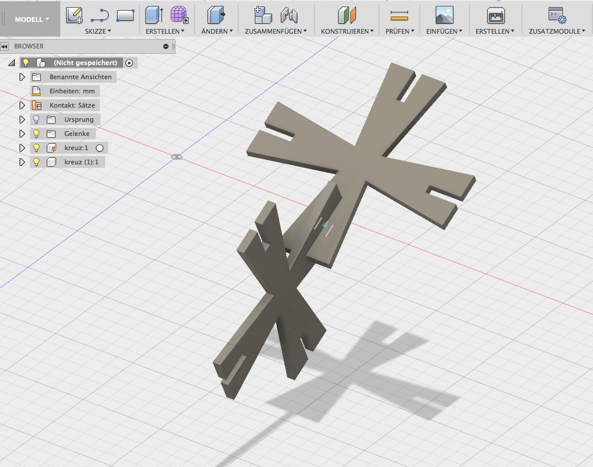
Task: Click the origin point marker in viewport
Action: pyautogui.click(x=177, y=157)
